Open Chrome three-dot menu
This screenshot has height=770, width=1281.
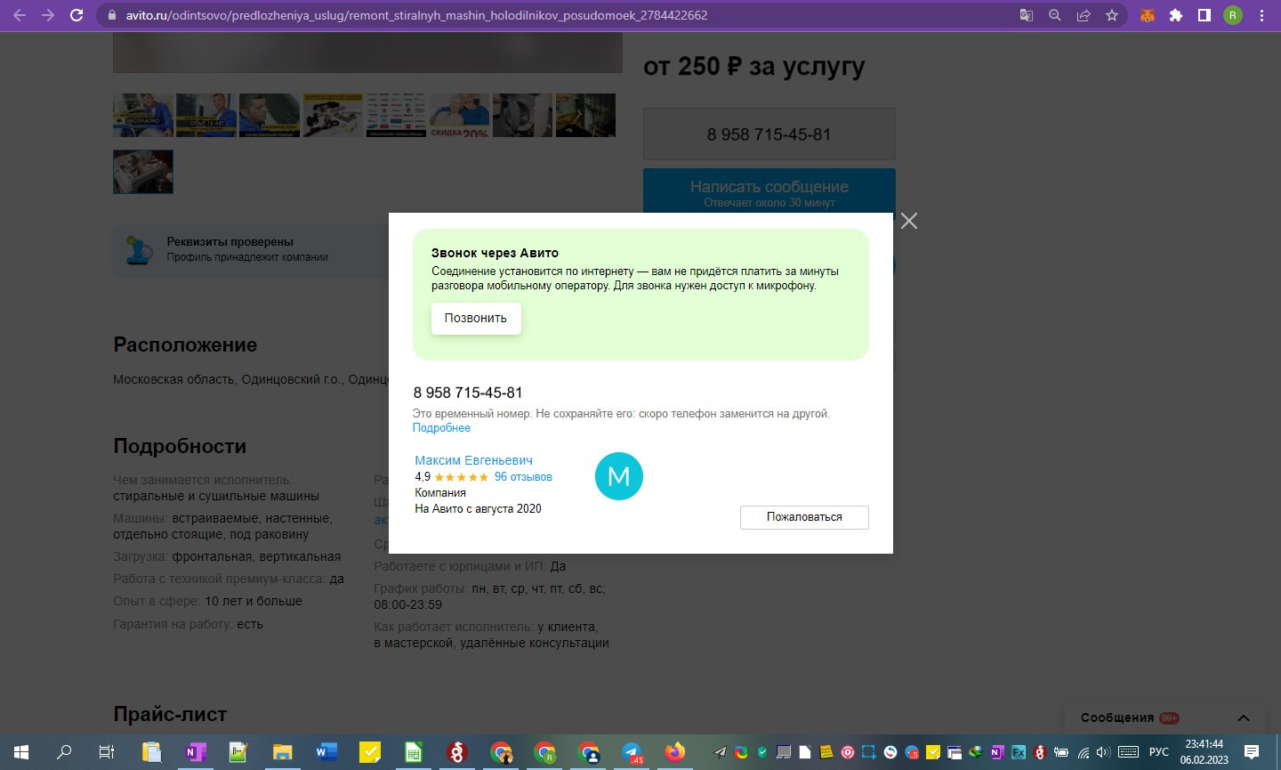click(1261, 15)
